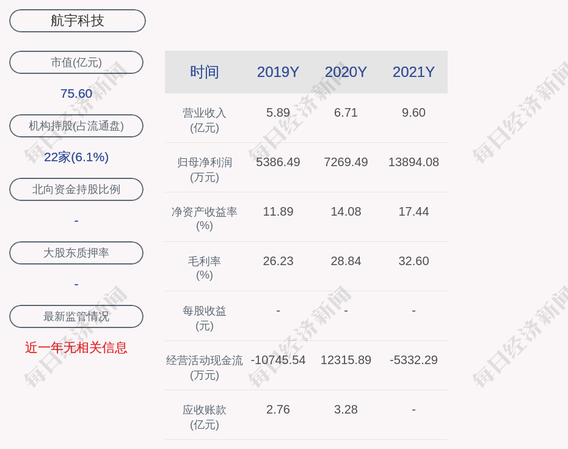Image resolution: width=568 pixels, height=449 pixels.
Task: Click the 2020Y column header
Action: click(346, 71)
